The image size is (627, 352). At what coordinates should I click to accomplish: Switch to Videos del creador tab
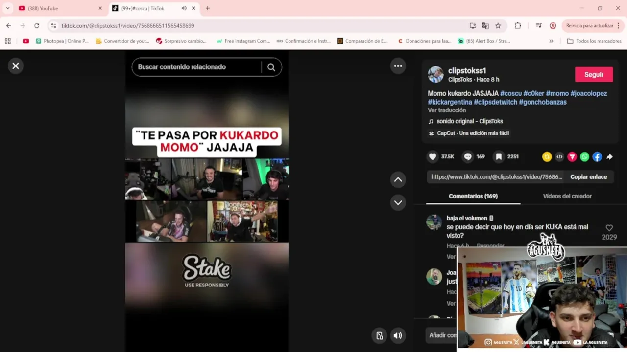[567, 196]
